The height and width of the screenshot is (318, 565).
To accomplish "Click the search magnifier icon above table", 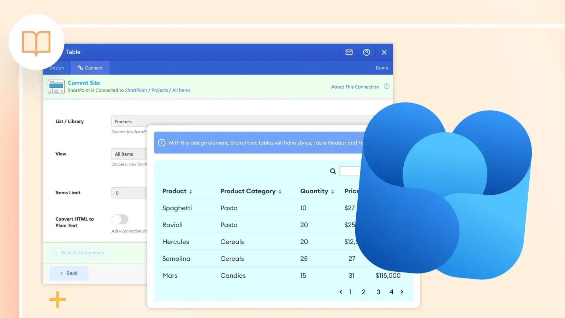I will (333, 171).
